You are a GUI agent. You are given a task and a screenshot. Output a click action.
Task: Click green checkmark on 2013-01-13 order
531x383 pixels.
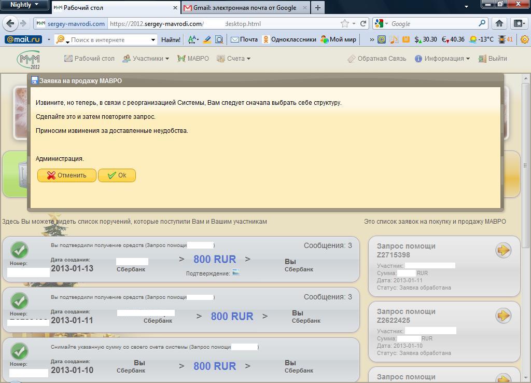click(x=19, y=250)
